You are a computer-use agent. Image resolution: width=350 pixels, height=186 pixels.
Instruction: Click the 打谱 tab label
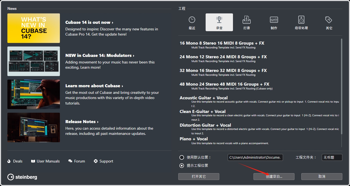point(247,28)
